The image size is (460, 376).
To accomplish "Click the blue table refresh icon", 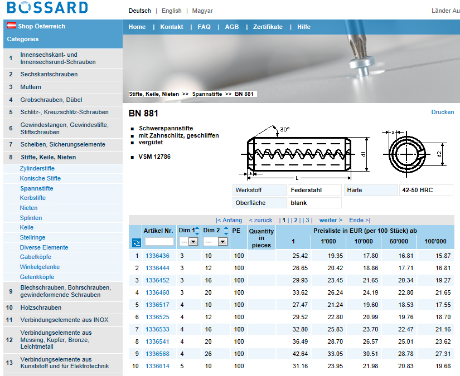I will coord(137,243).
